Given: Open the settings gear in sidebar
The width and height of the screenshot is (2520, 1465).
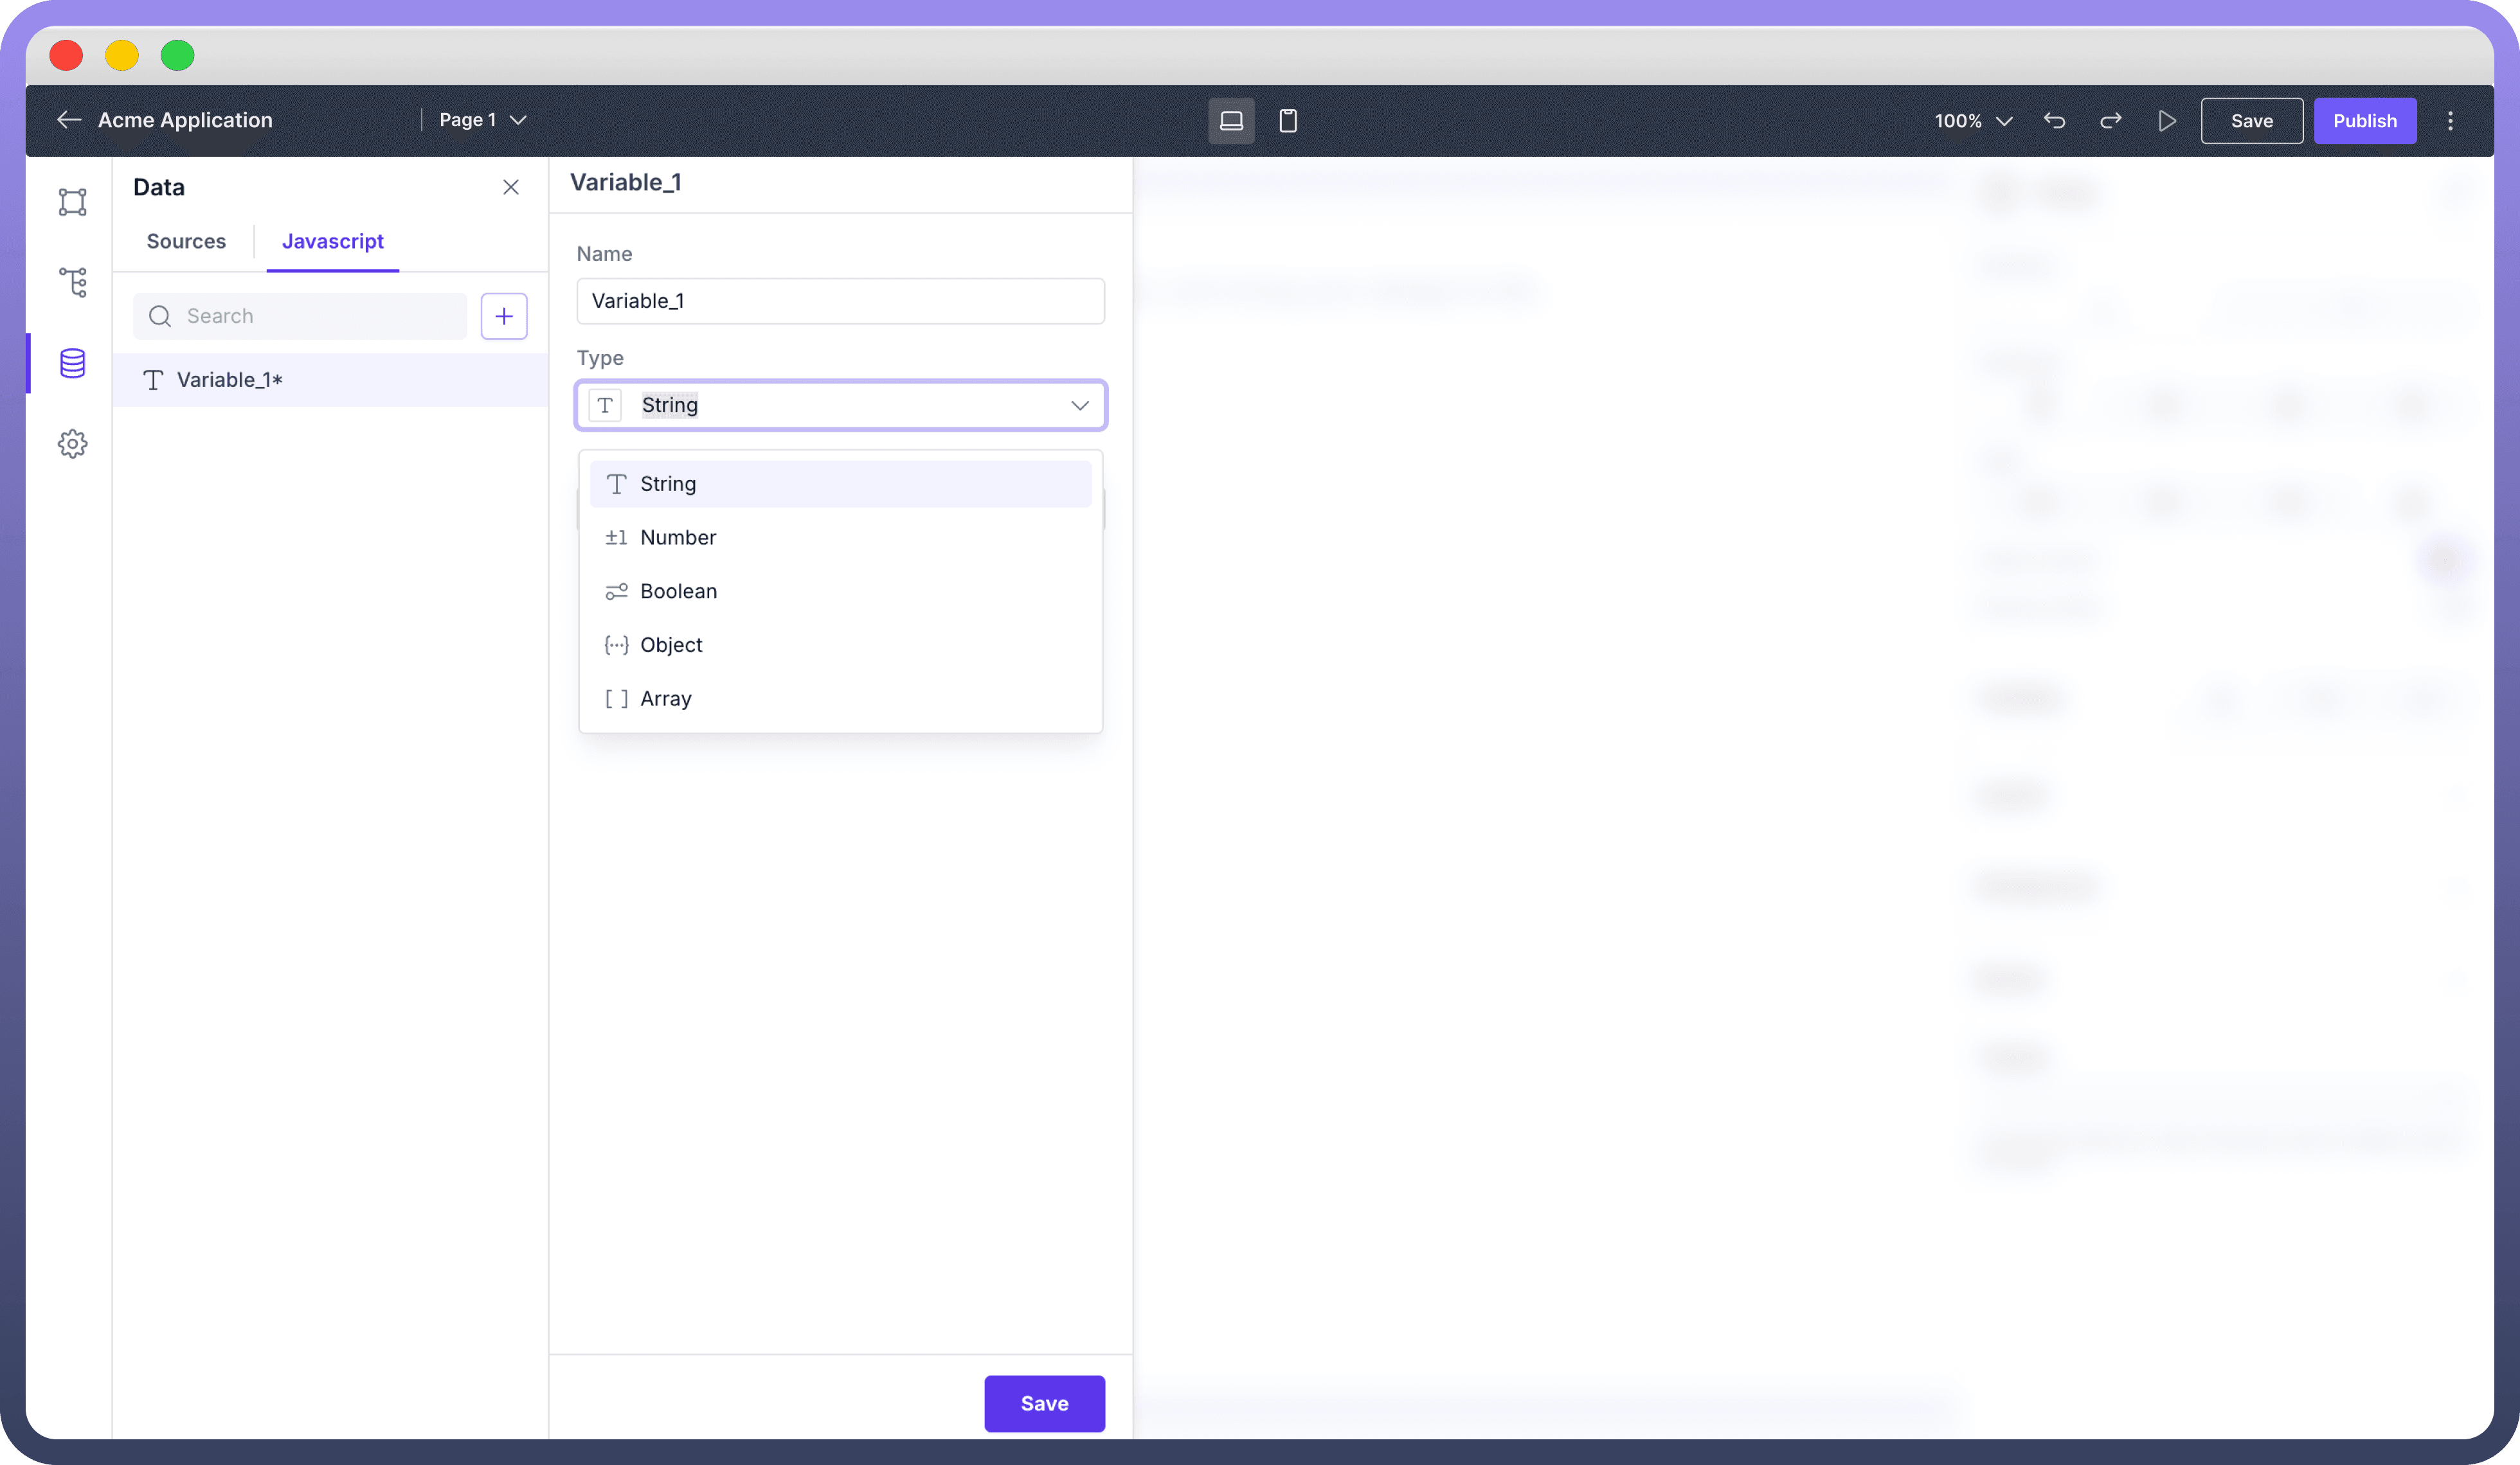Looking at the screenshot, I should click(72, 444).
